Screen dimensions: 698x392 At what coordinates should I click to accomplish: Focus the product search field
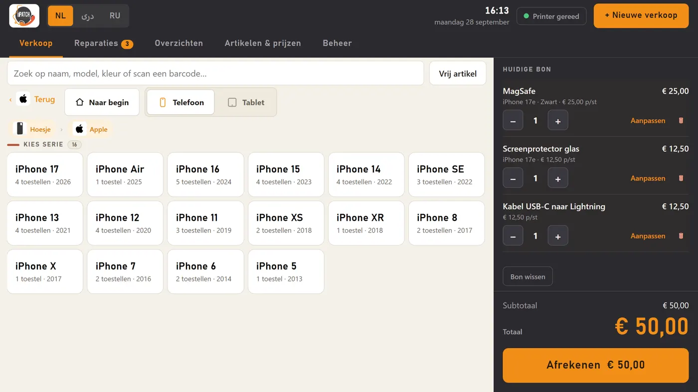click(215, 74)
